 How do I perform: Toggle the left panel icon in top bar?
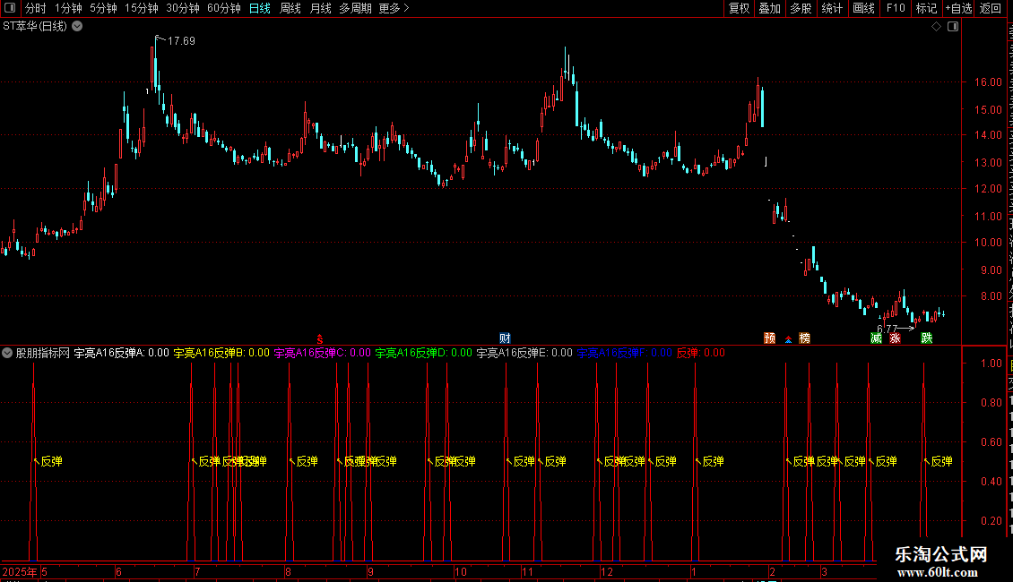(10, 8)
